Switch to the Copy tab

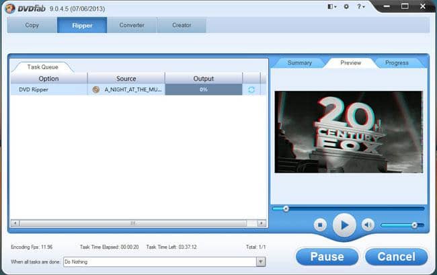[32, 25]
